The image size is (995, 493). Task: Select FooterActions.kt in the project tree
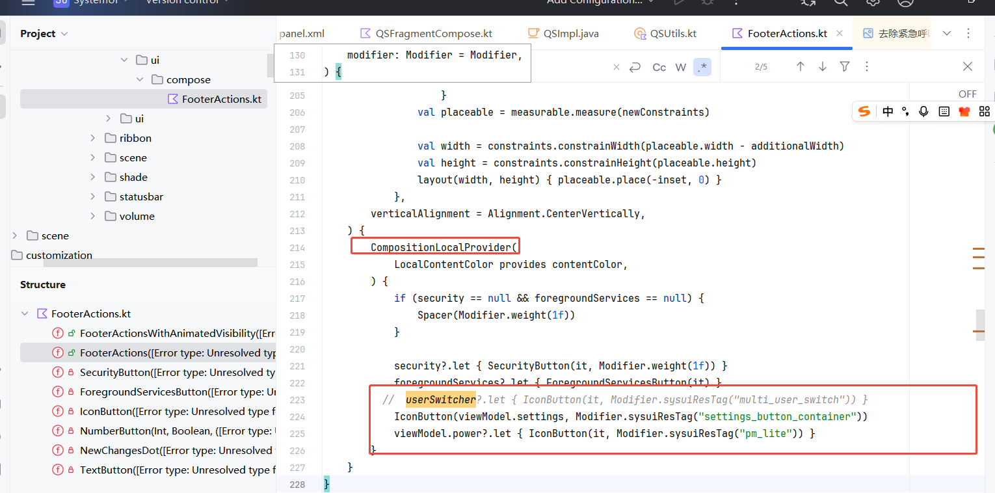coord(144,99)
